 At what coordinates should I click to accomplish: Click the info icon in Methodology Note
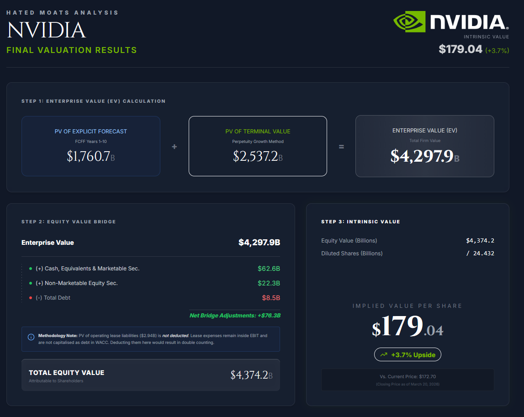pyautogui.click(x=31, y=337)
